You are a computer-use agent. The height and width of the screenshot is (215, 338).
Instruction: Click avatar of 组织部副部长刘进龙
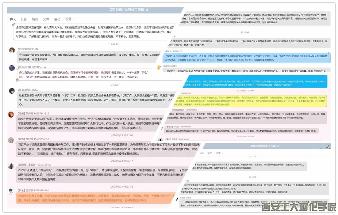(x=12, y=91)
